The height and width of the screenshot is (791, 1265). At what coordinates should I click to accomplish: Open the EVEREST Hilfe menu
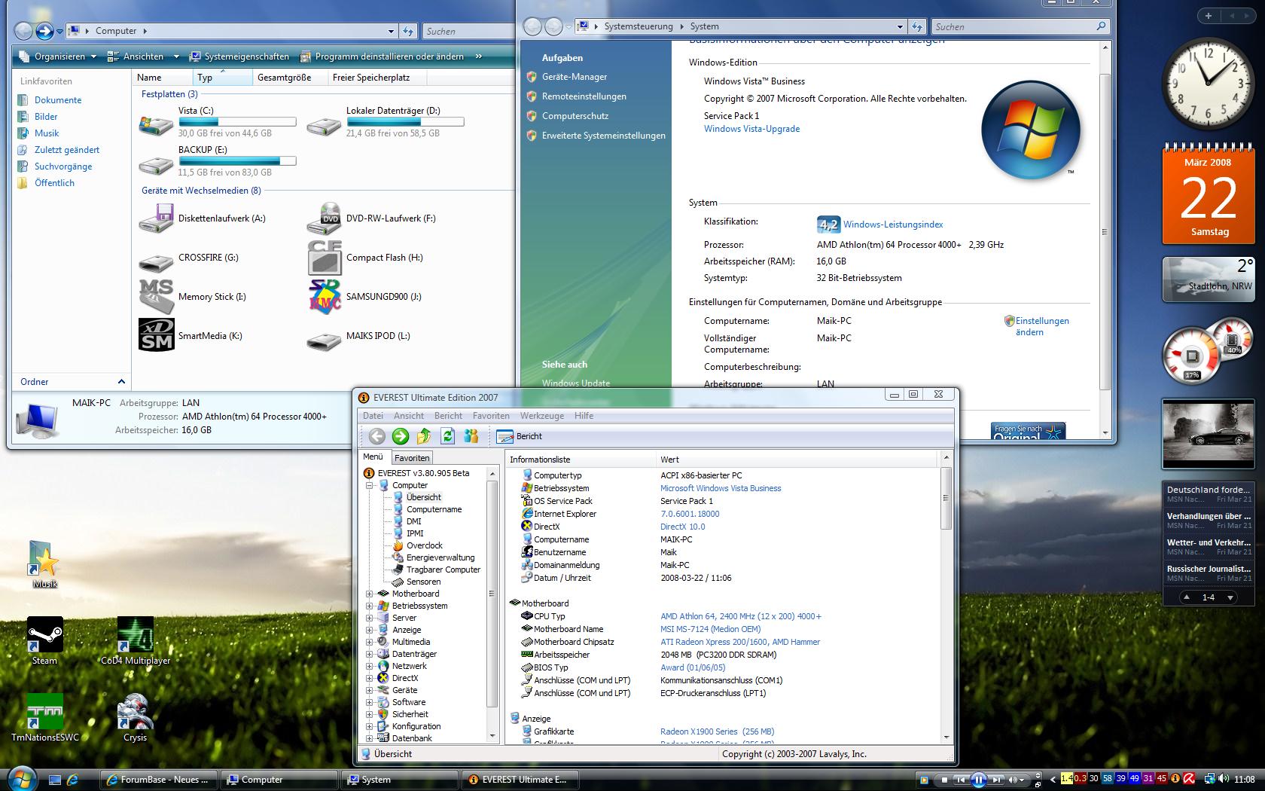[x=584, y=416]
